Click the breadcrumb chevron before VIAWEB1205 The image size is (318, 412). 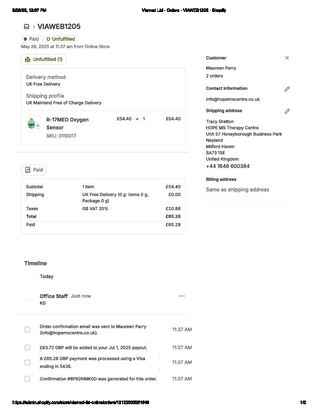(34, 27)
